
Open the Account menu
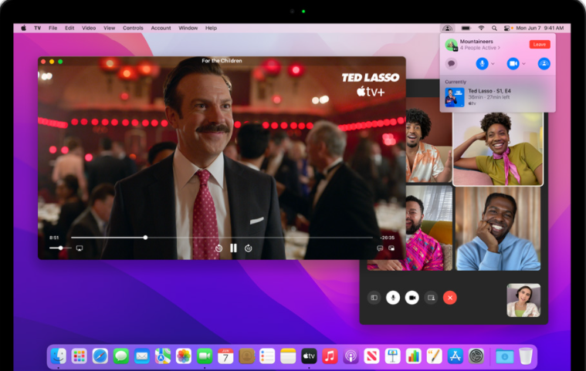tap(161, 28)
